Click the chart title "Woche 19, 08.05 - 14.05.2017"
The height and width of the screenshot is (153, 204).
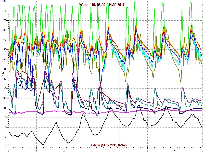[x=102, y=5]
